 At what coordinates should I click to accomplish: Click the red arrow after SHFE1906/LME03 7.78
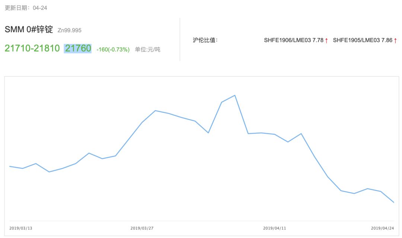click(x=326, y=40)
